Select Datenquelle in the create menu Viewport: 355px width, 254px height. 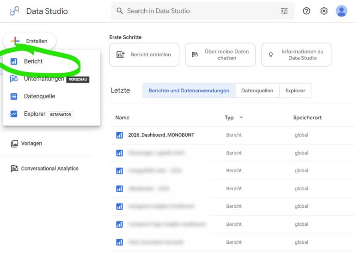51,97
